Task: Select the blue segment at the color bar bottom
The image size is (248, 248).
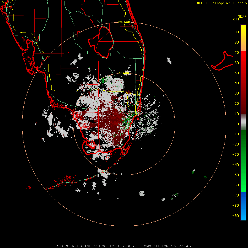Action: tap(243, 206)
